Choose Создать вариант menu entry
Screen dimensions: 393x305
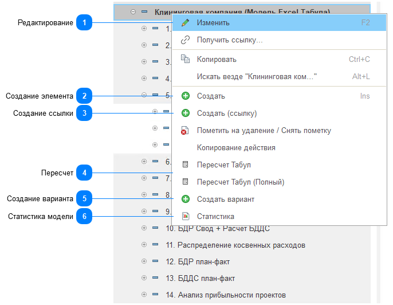[x=279, y=199]
